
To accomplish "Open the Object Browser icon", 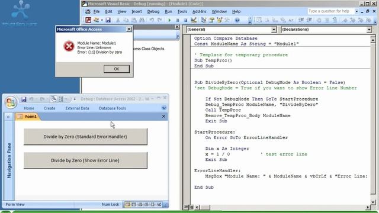I will coord(220,20).
